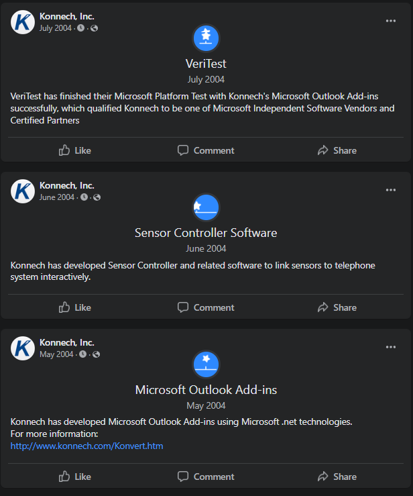Click the Konnech logo on July 2004 post
Viewport: 413px width, 496px height.
23,22
